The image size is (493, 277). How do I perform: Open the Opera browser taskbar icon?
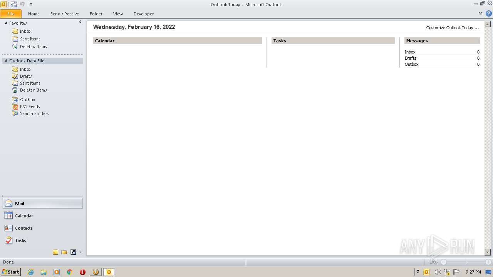point(82,272)
